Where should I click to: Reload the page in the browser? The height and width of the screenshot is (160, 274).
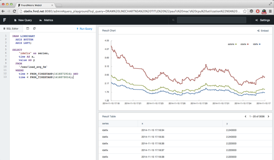click(x=14, y=11)
